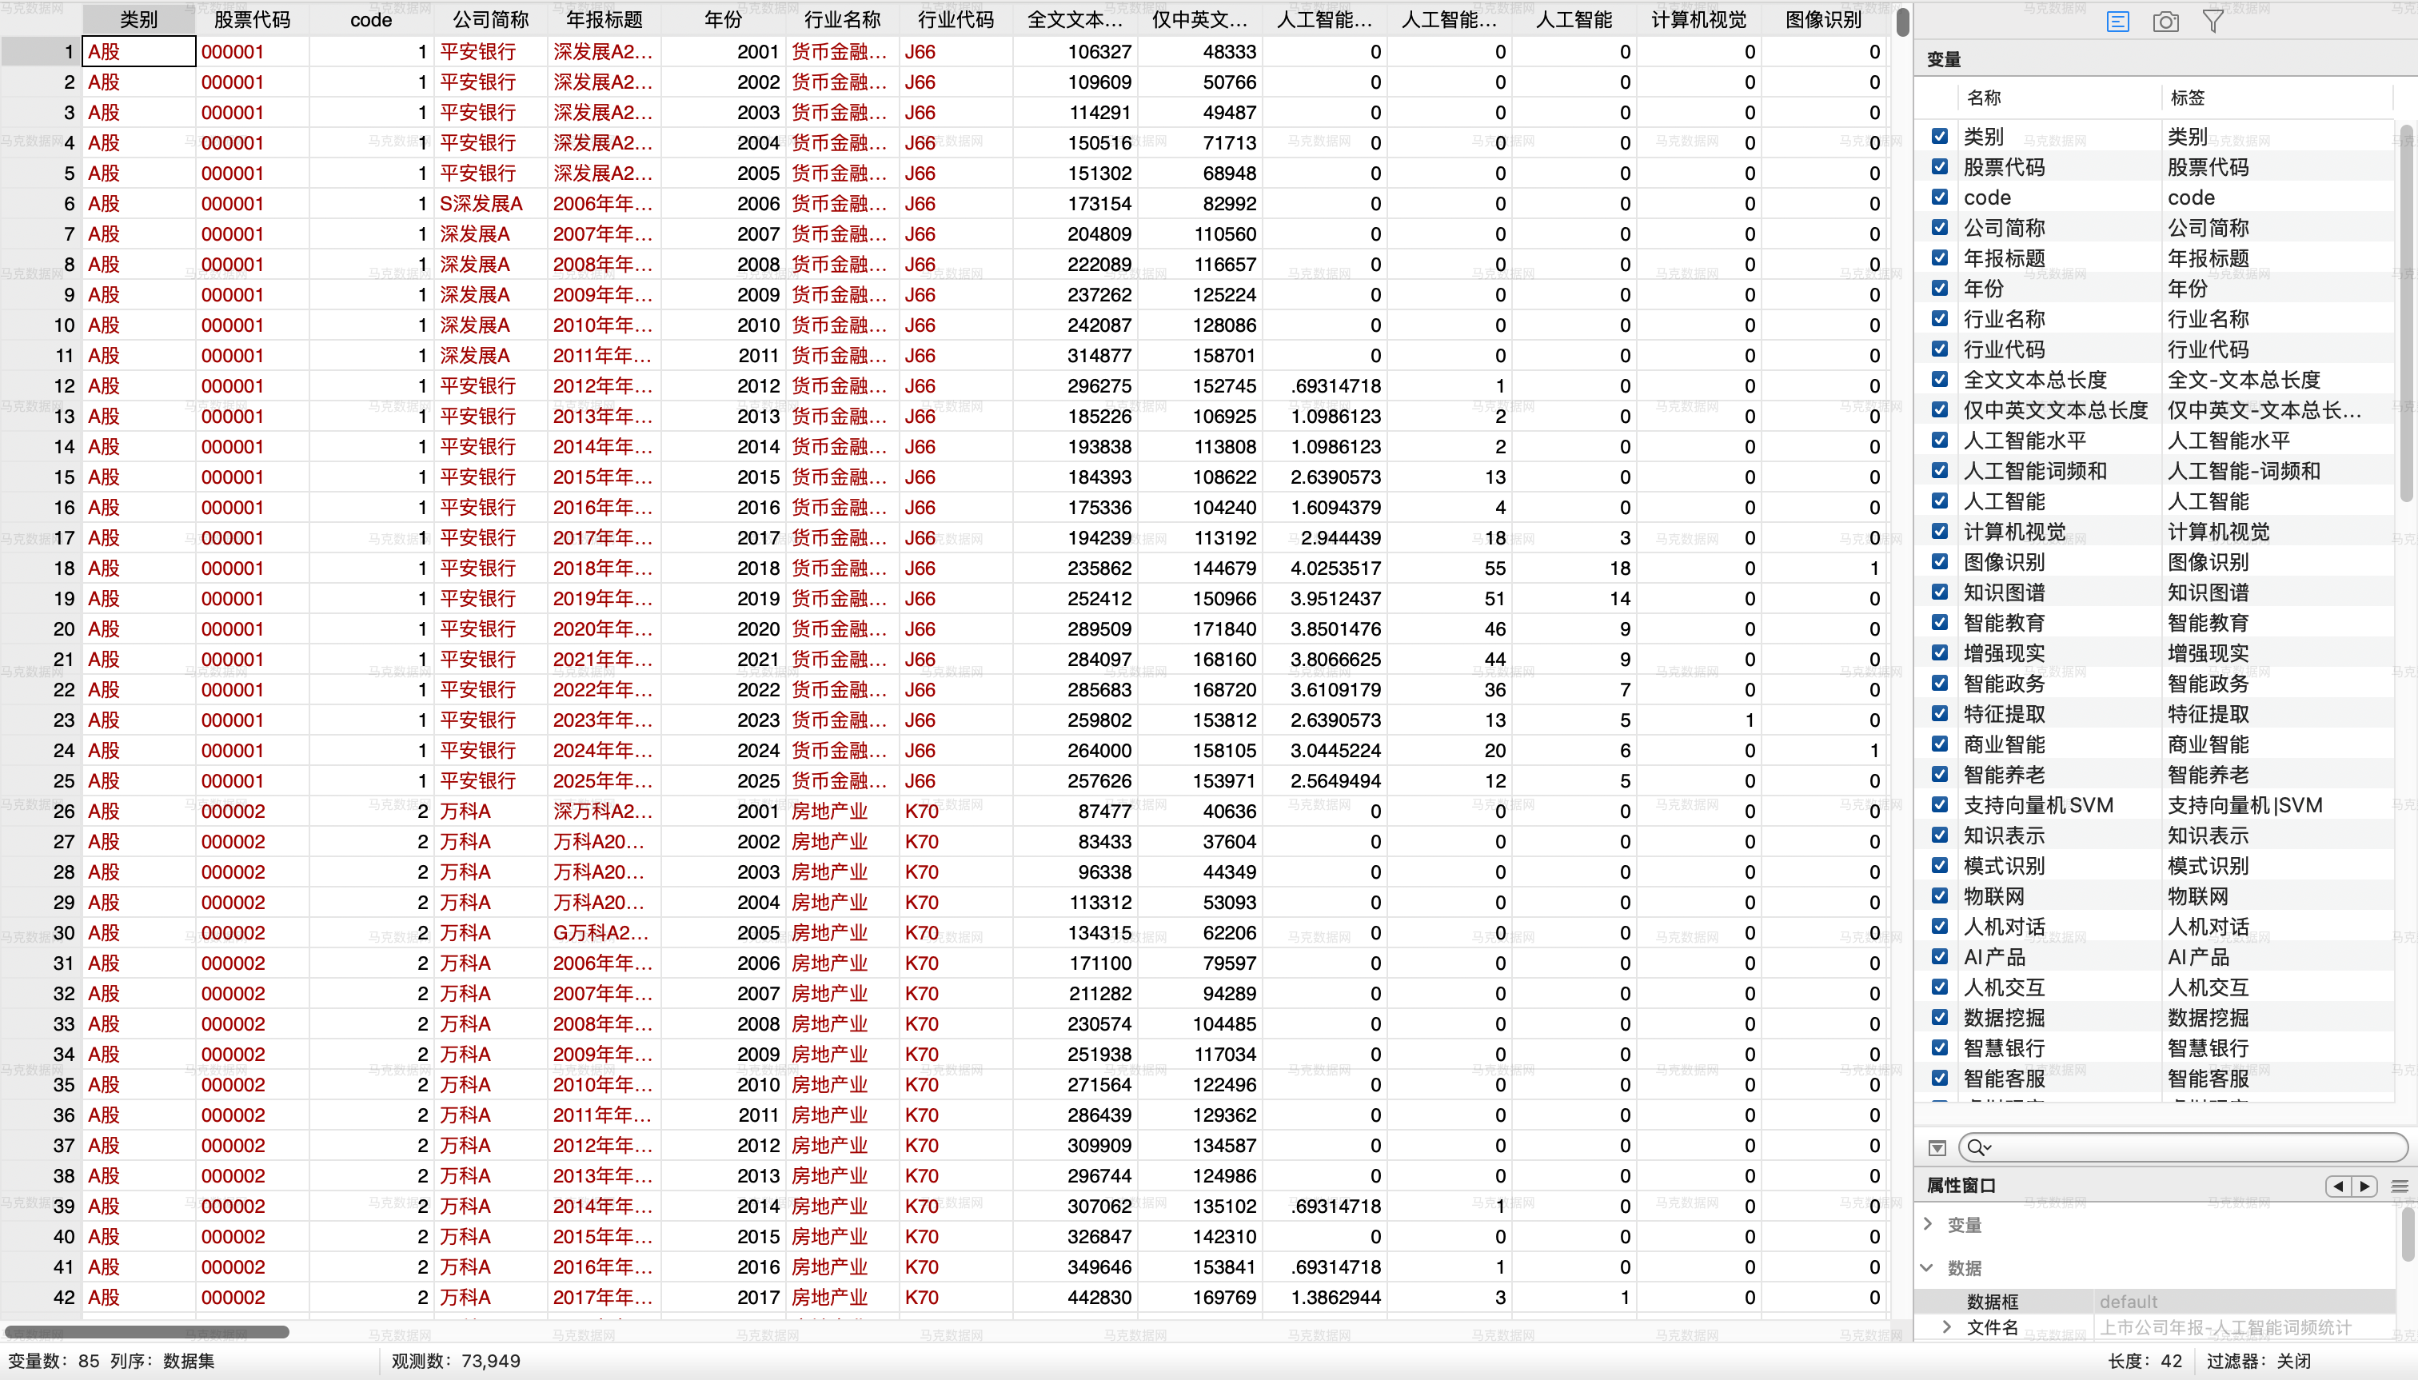Click value 4.0253517 in the 2018 row
The width and height of the screenshot is (2418, 1380).
click(1324, 568)
